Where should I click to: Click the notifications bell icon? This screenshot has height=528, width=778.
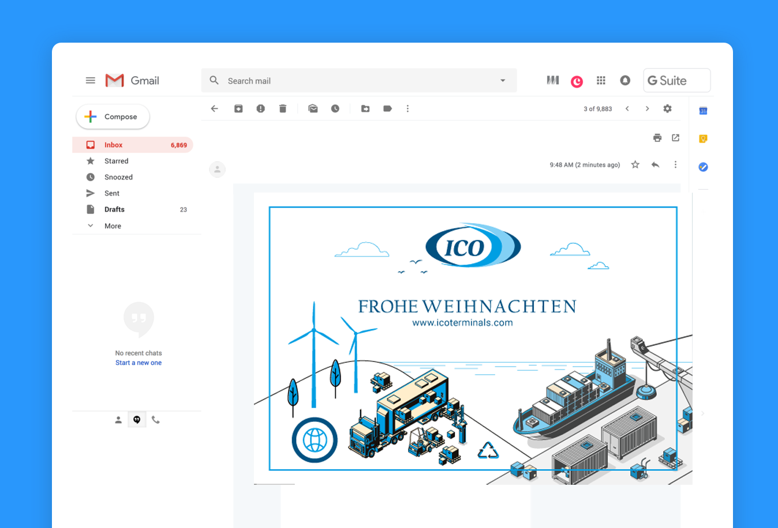[625, 81]
